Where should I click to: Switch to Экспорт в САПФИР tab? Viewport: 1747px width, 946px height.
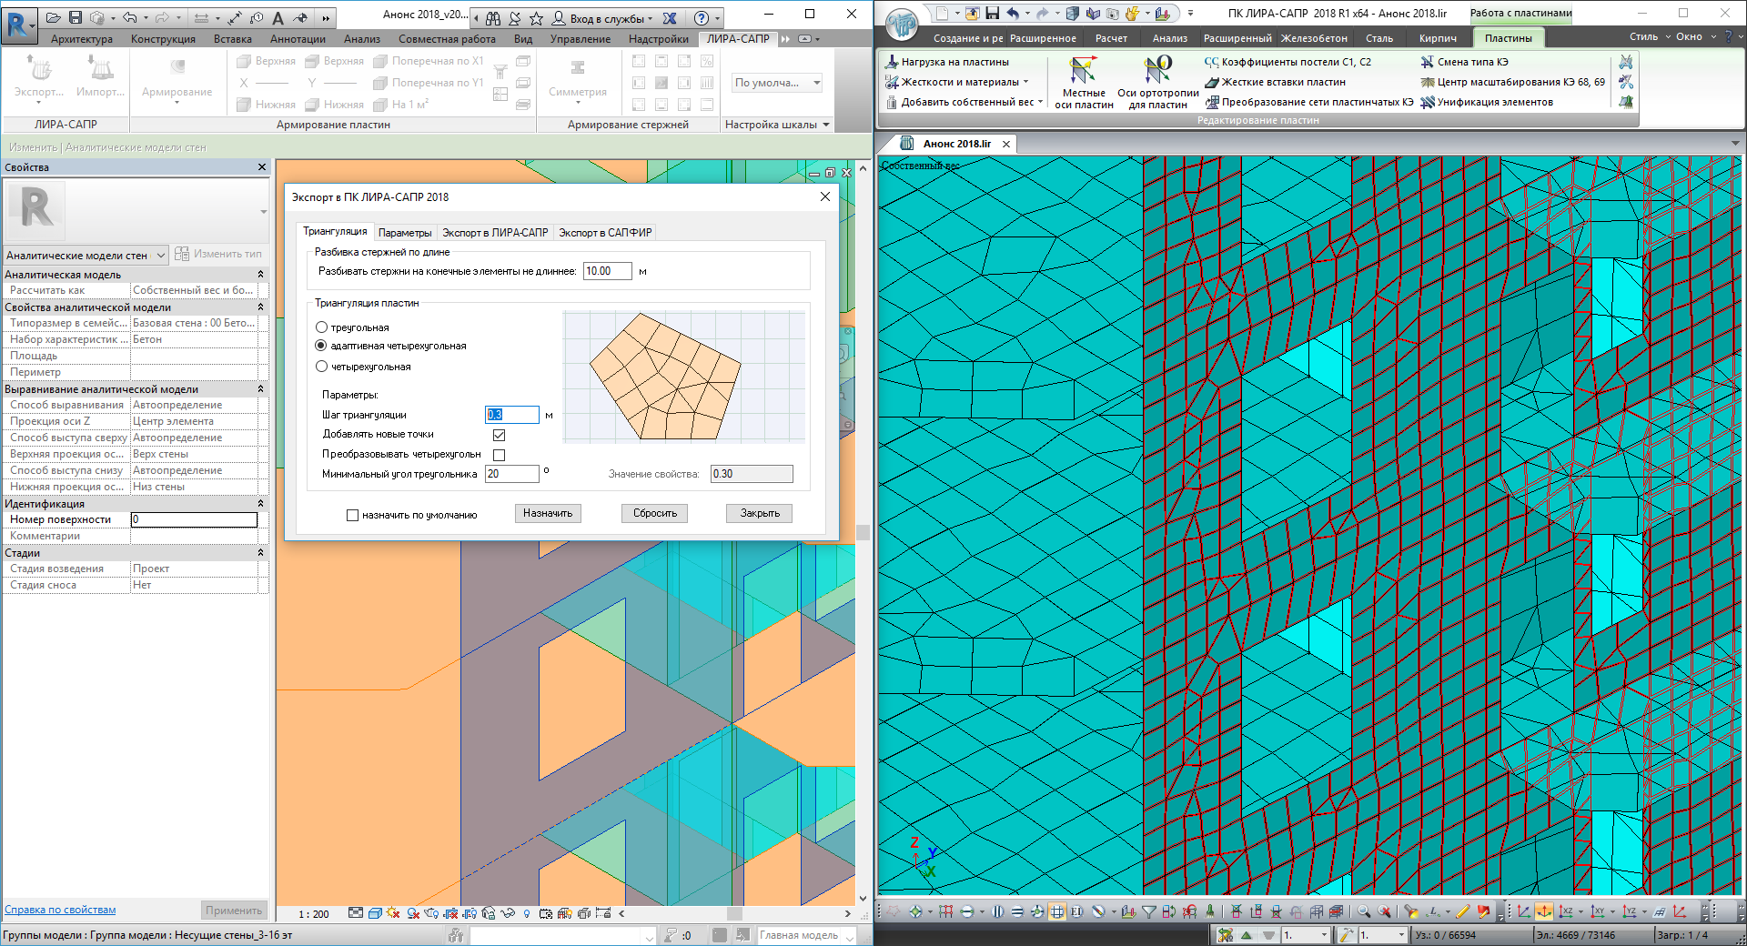604,233
